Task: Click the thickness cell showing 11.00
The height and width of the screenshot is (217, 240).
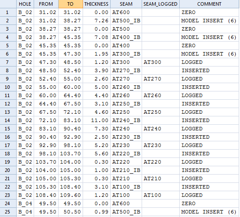Action: tap(97, 120)
